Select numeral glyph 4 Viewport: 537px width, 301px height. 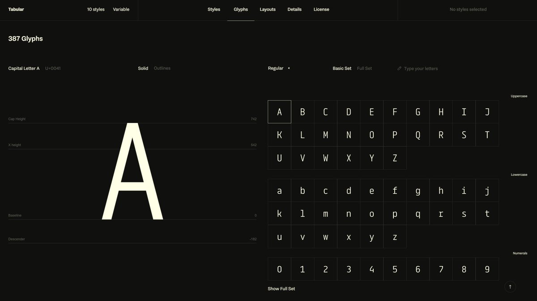tap(372, 269)
